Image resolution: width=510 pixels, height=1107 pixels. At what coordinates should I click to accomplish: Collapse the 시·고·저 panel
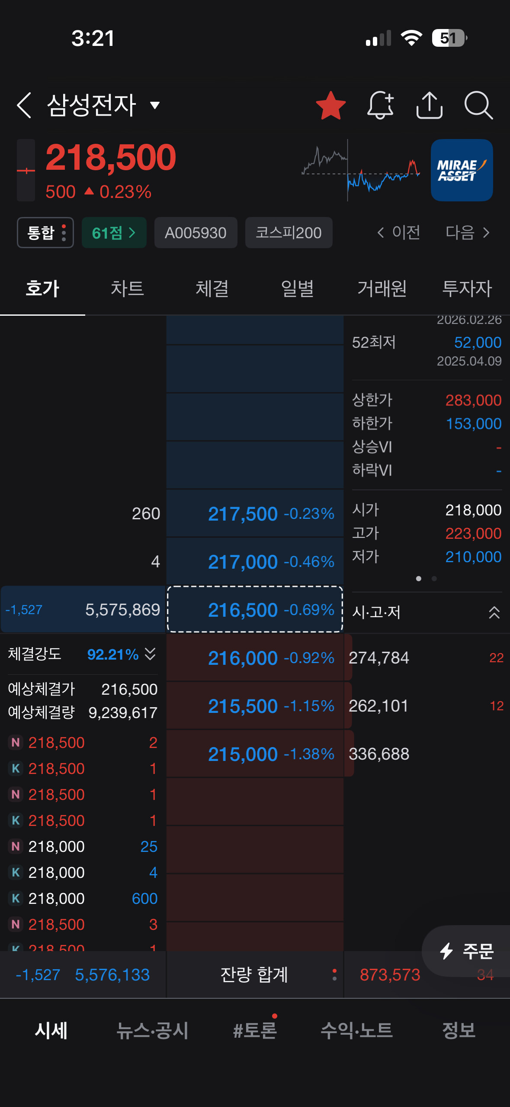point(494,612)
